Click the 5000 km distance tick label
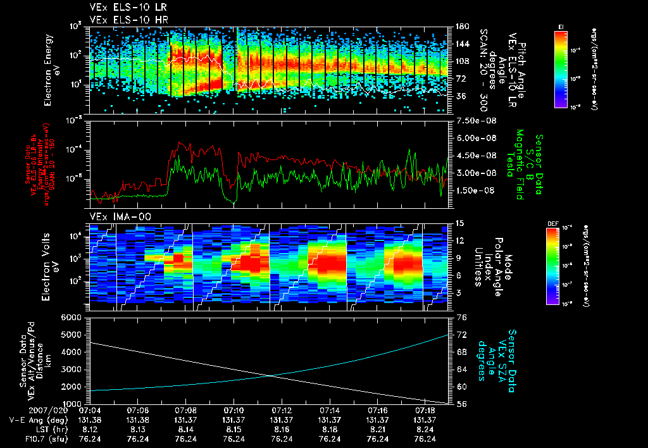 coord(71,335)
